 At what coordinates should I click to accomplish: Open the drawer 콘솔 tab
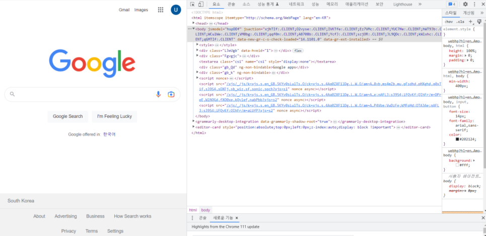(x=202, y=218)
